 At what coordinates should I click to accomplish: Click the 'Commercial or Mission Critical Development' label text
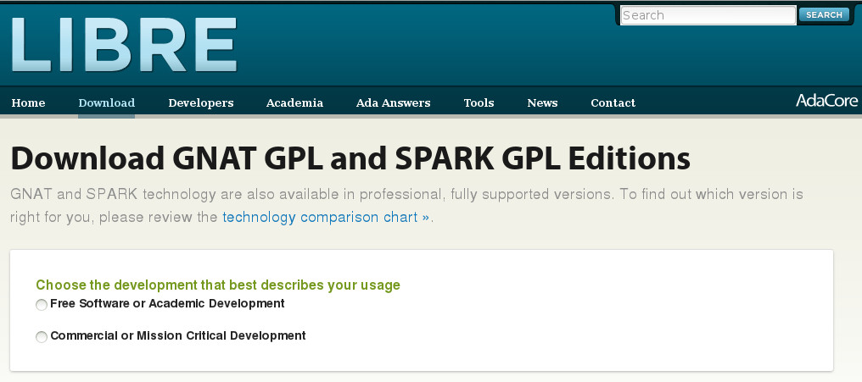[178, 335]
